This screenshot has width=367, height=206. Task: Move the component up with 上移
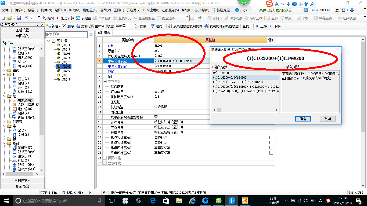point(261,26)
